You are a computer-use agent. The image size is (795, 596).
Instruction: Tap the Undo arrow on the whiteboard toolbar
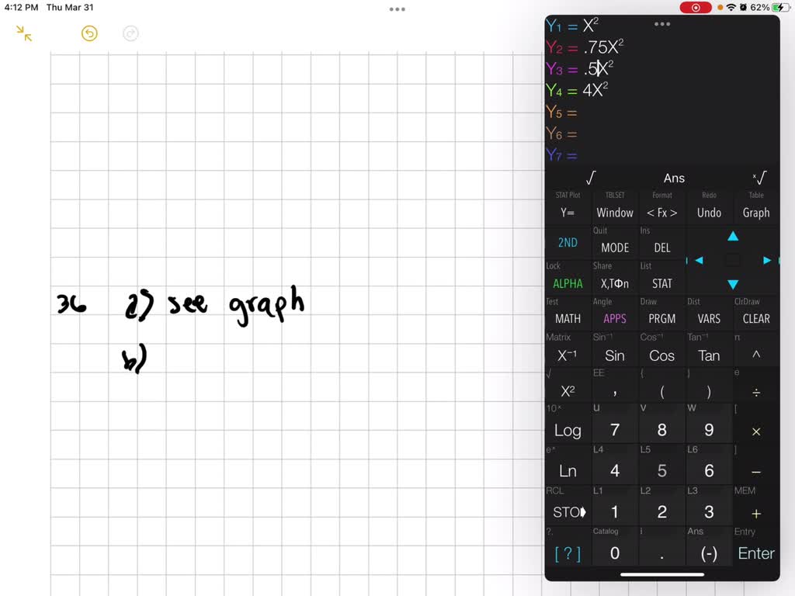89,33
